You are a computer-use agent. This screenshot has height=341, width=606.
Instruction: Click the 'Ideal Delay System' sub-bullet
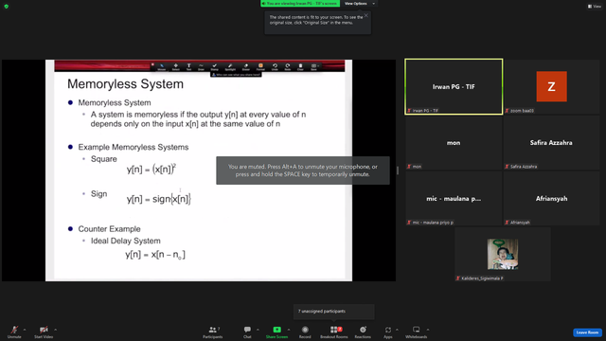point(126,241)
